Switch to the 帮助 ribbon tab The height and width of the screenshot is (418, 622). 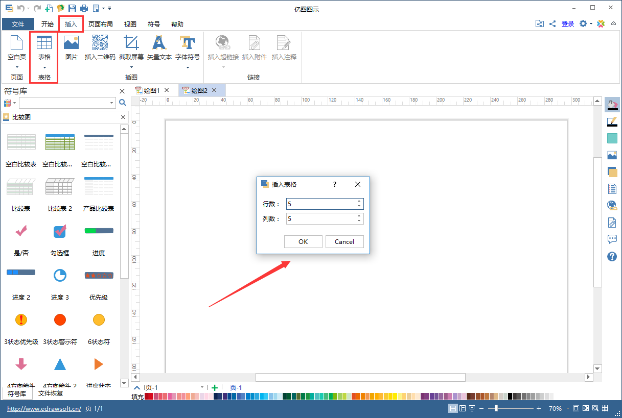click(177, 24)
